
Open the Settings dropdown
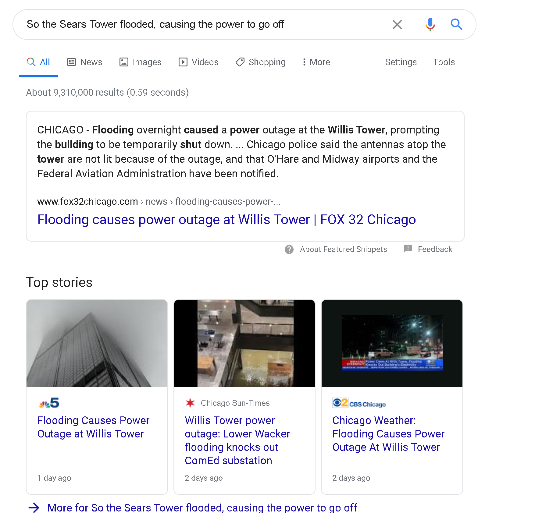pos(401,62)
